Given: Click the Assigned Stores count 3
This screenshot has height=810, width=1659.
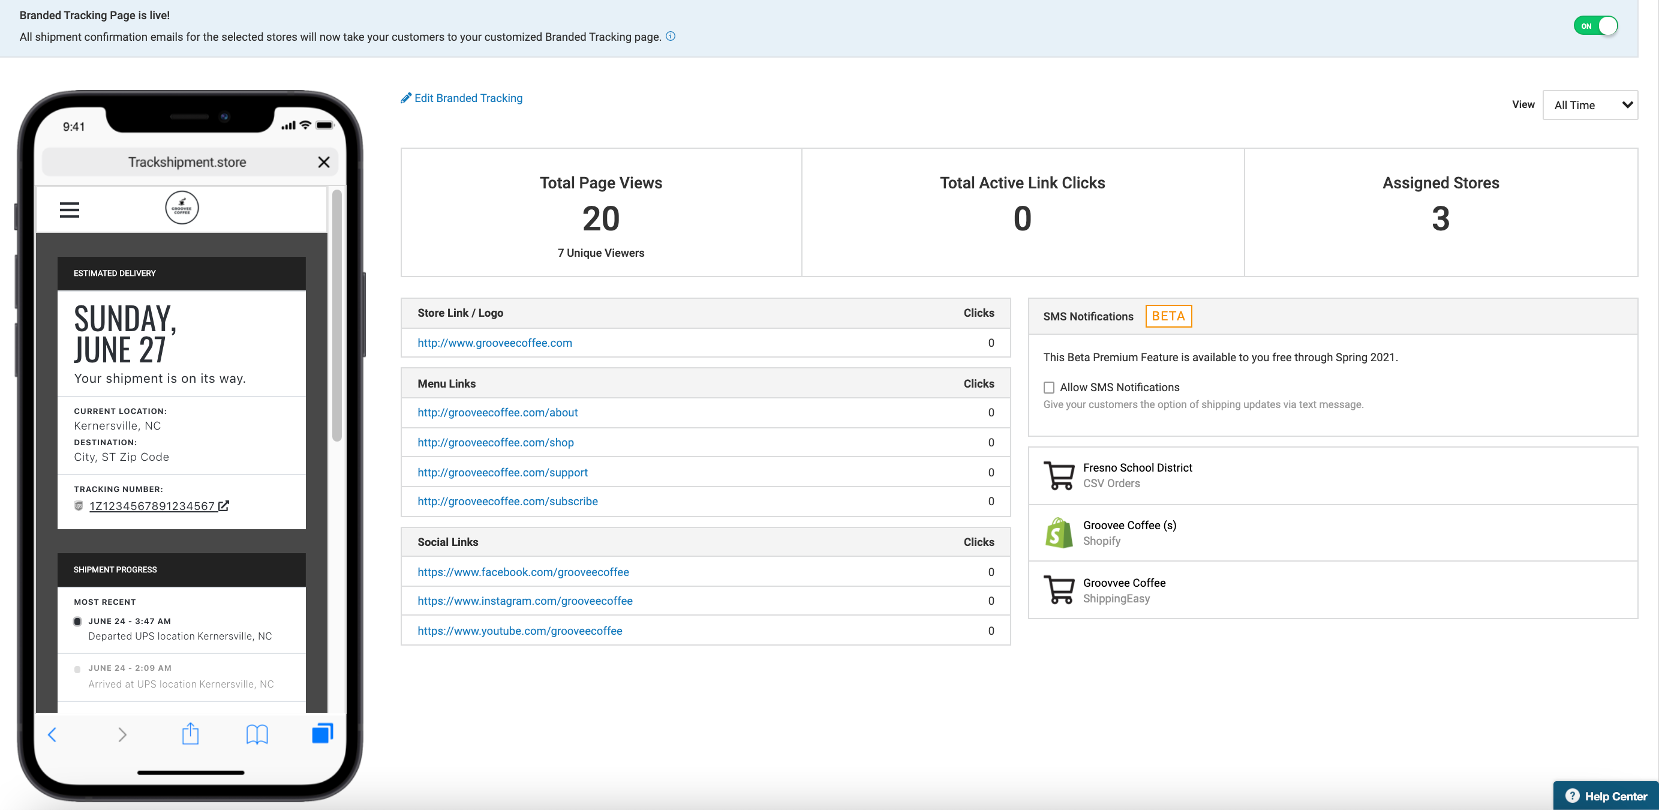Looking at the screenshot, I should 1441,218.
